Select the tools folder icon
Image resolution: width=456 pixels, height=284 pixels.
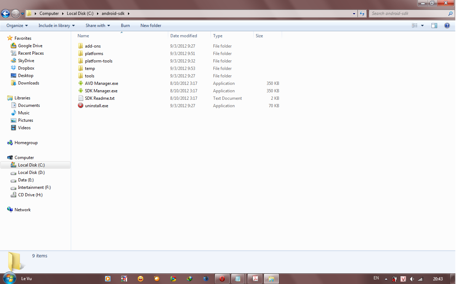[x=81, y=76]
